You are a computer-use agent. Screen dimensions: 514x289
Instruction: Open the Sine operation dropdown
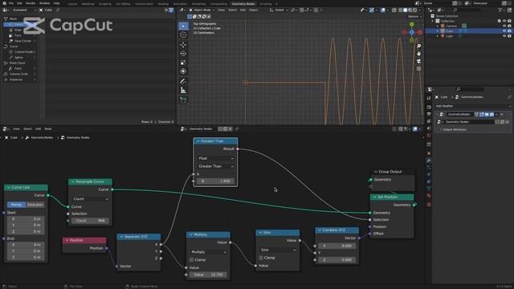[x=278, y=250]
